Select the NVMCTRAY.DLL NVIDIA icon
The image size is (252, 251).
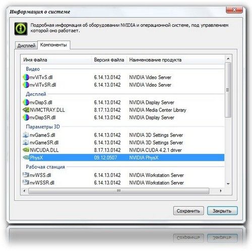point(26,110)
